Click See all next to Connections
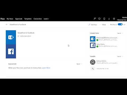This screenshot has height=95, width=127. click(120, 33)
